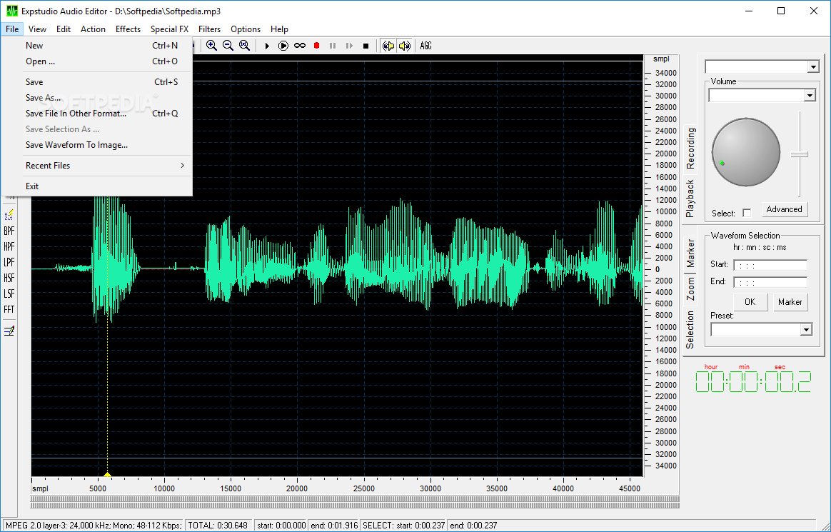Click the Marker button in Waveform Selection
This screenshot has width=831, height=532.
(x=790, y=302)
